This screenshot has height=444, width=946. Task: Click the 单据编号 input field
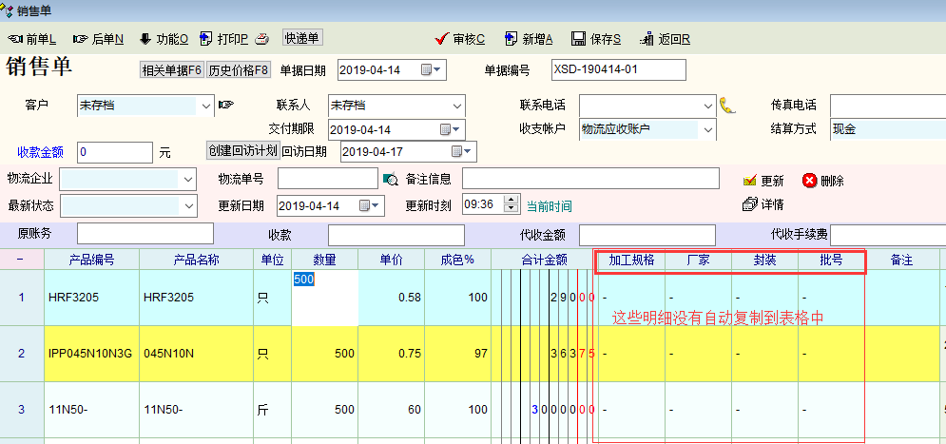[618, 69]
